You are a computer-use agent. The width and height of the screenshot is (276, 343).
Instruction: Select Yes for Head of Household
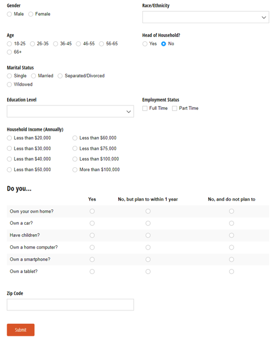click(x=145, y=44)
